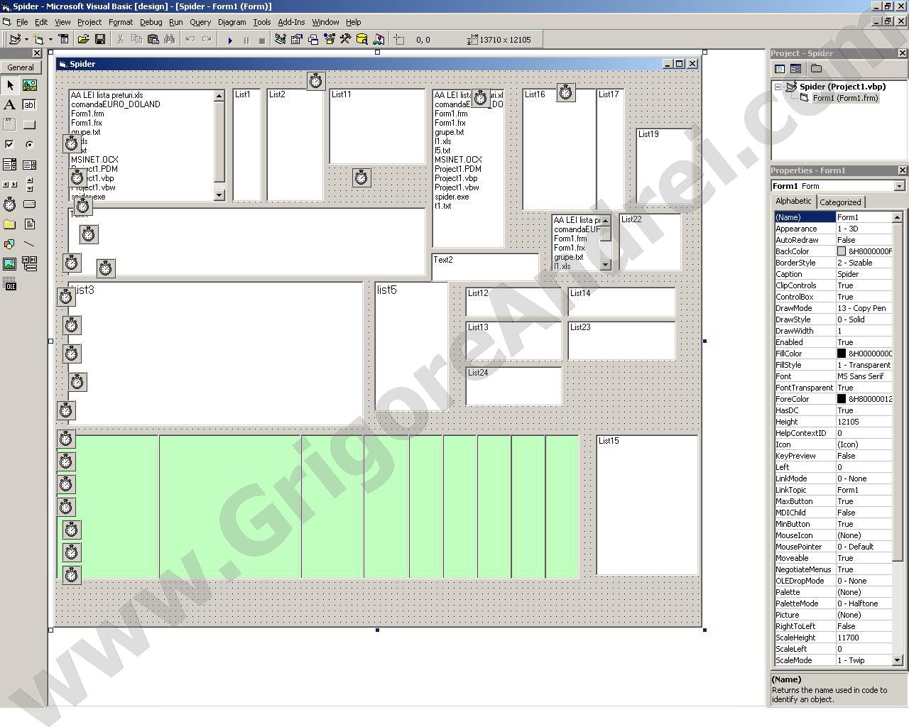Click the Text2 textbox on the form
909x727 pixels.
pos(485,267)
